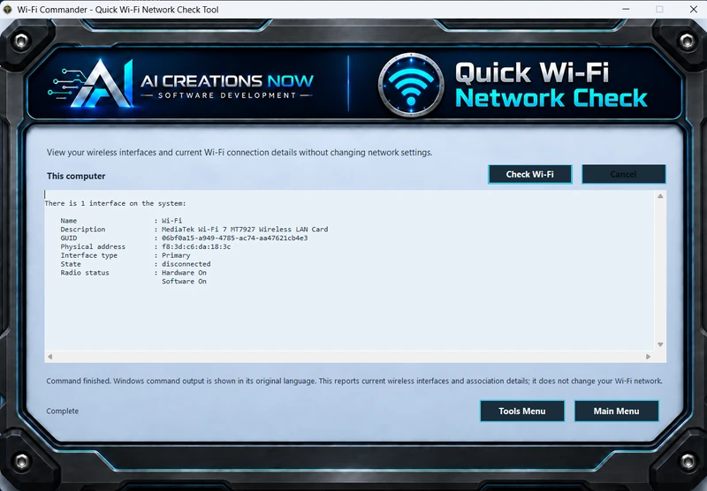The image size is (707, 491).
Task: Click the 'Radio status' label in output
Action: coord(85,273)
